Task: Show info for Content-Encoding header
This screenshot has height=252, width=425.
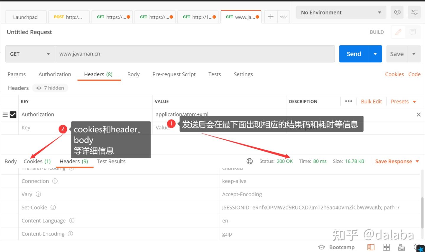Action: click(70, 234)
